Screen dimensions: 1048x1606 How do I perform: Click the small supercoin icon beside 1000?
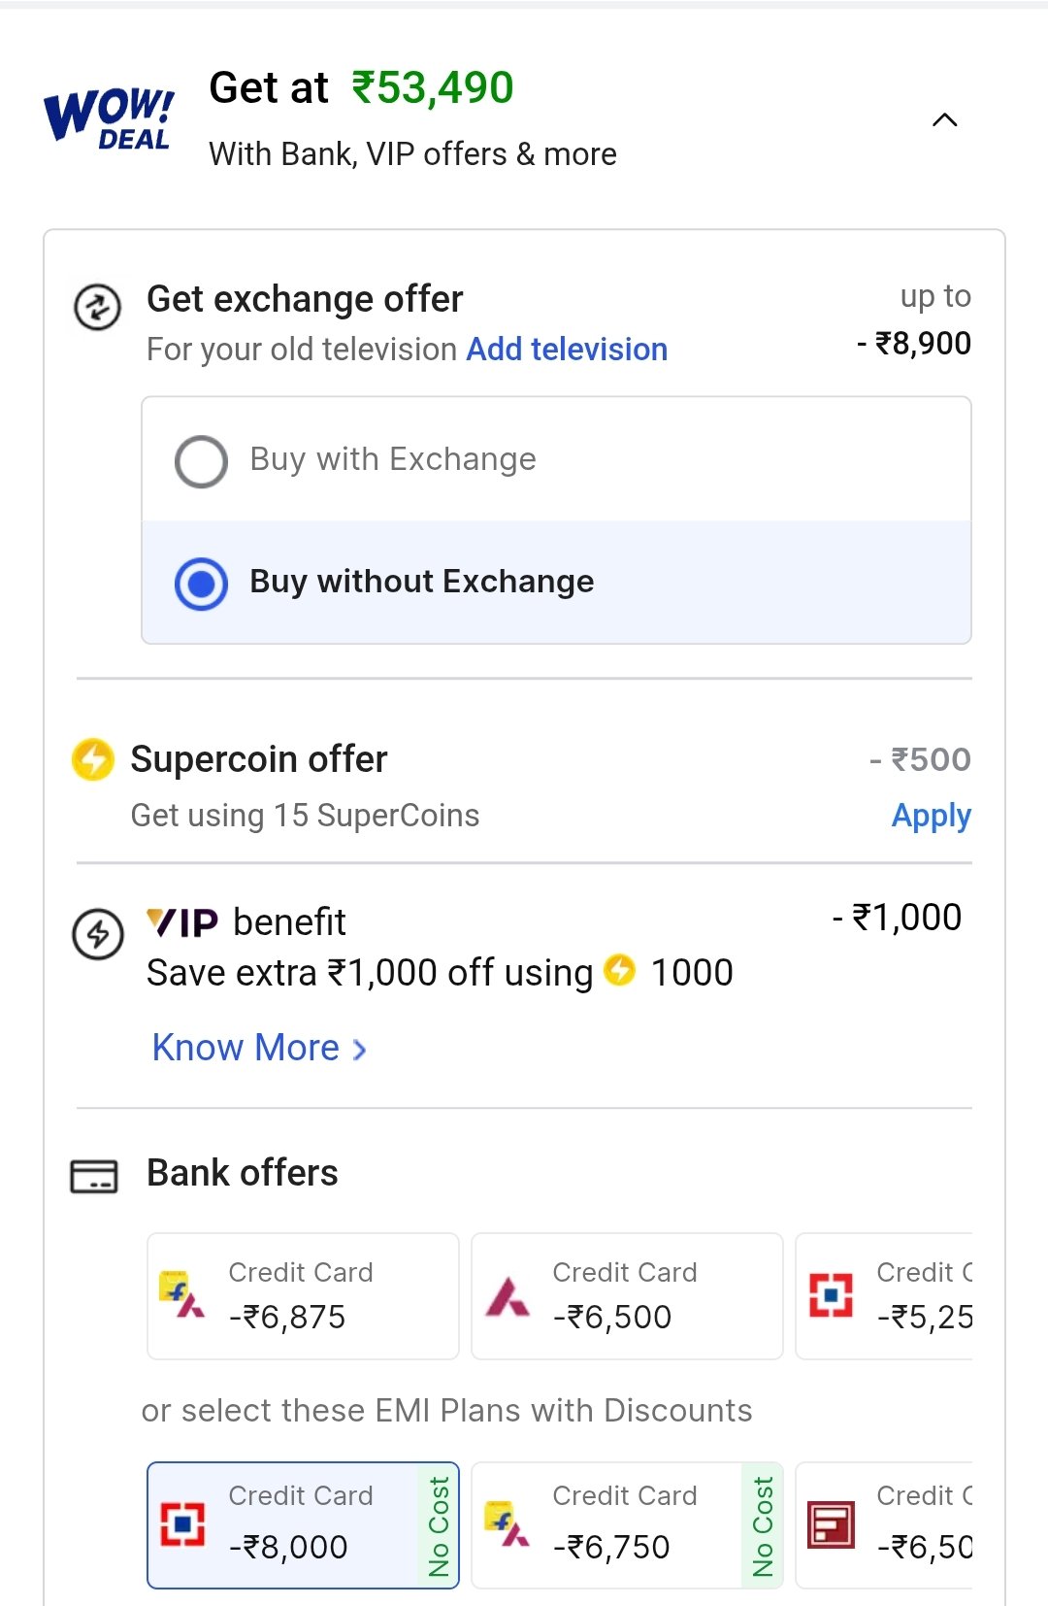pos(619,970)
